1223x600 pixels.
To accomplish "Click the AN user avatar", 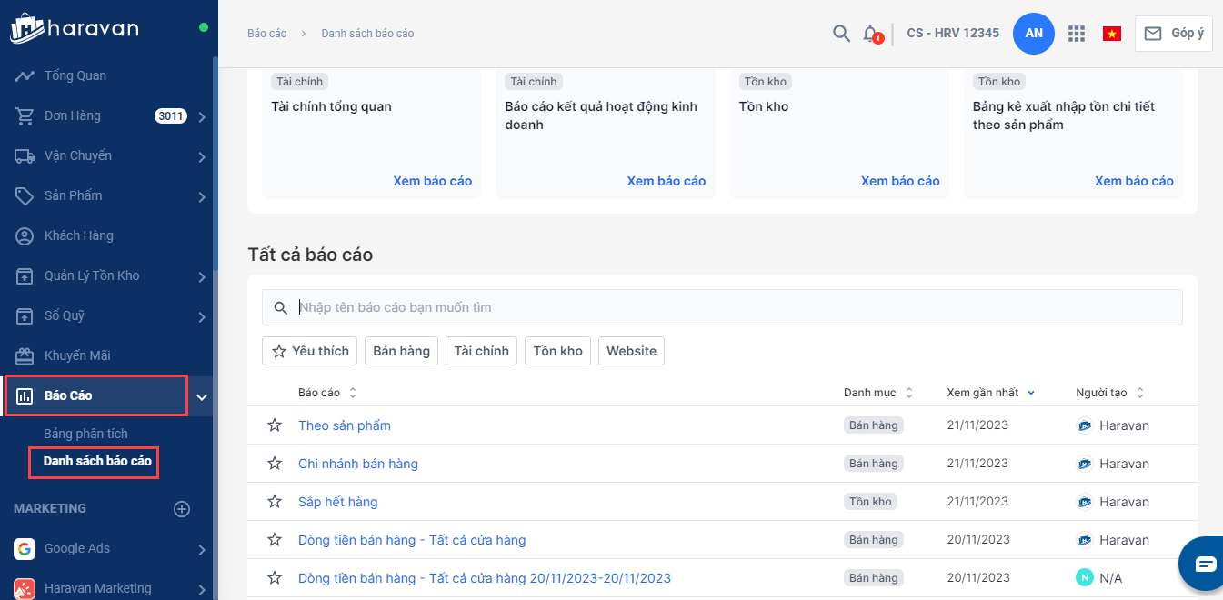I will 1034,34.
